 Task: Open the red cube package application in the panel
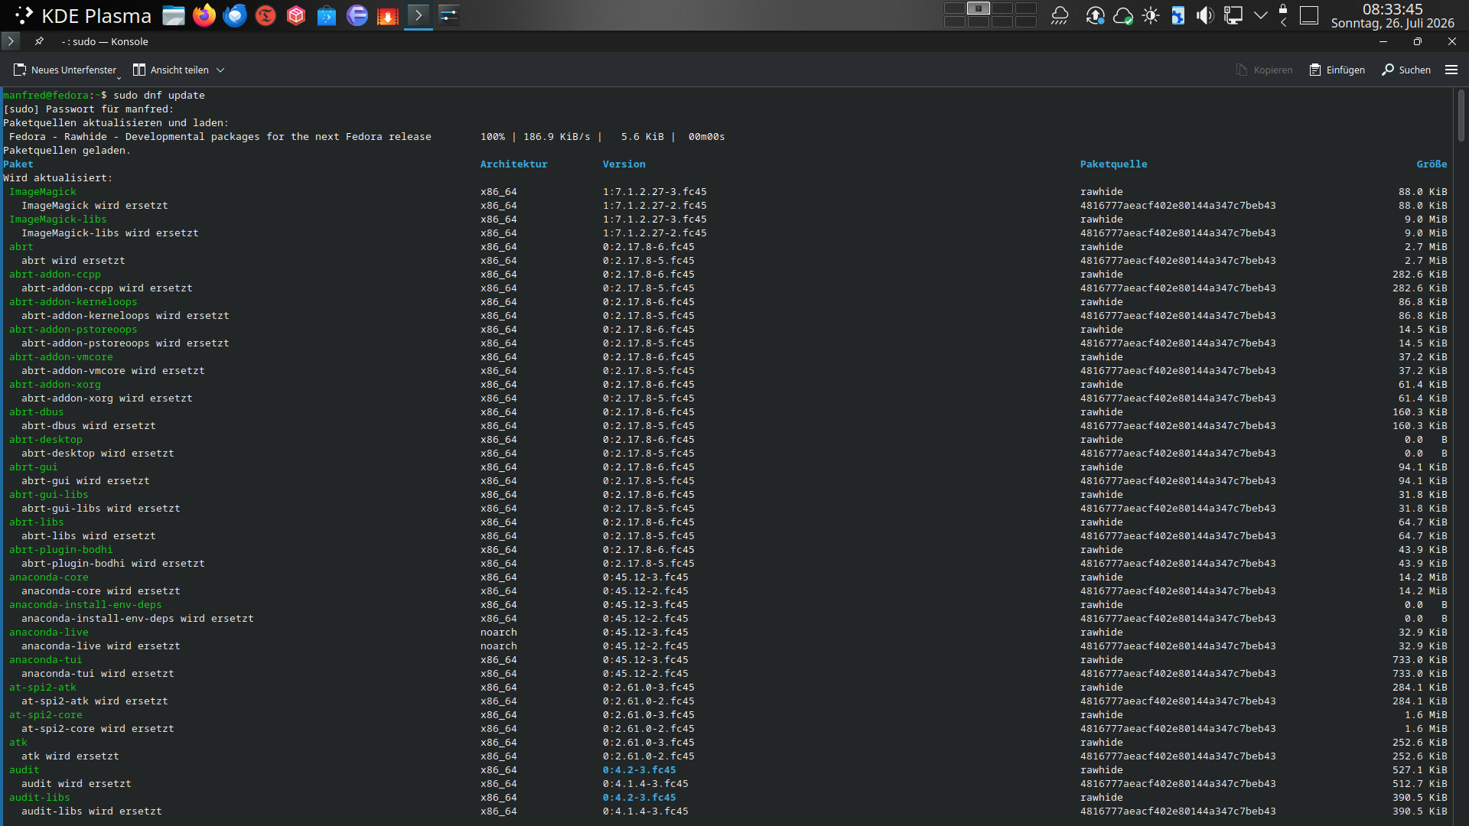296,15
